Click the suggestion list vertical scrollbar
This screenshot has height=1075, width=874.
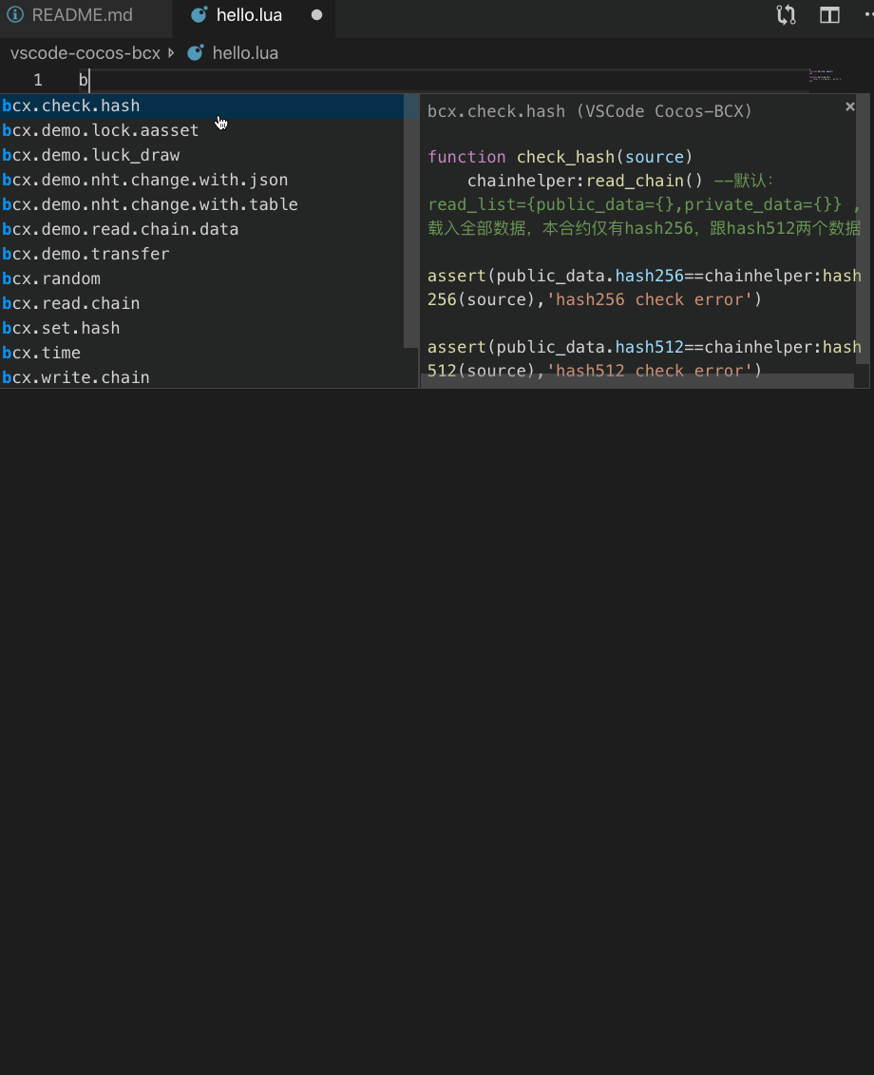coord(410,221)
